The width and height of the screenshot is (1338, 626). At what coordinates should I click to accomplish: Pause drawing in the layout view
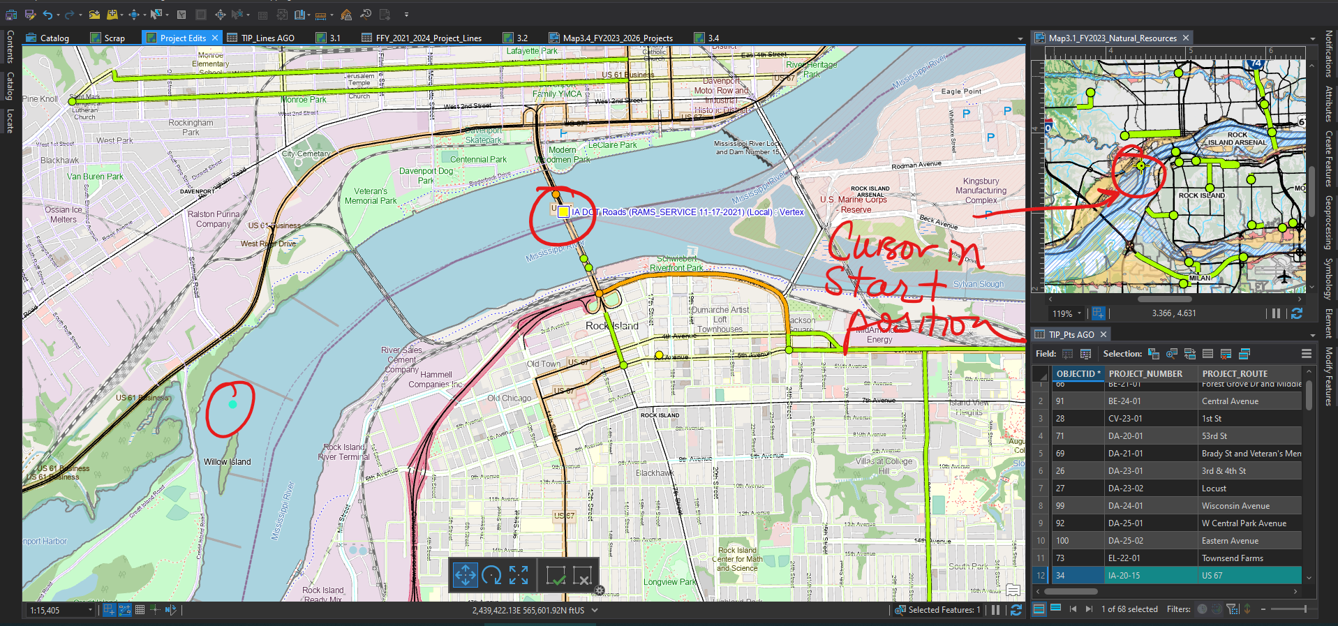tap(1276, 313)
